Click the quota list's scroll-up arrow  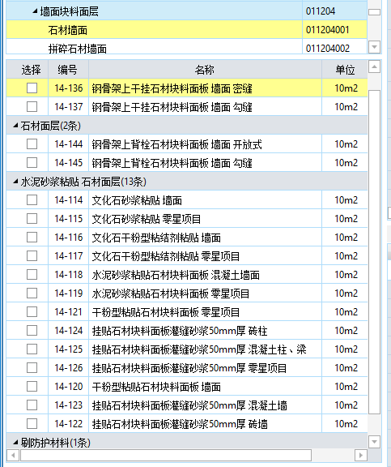(x=374, y=66)
